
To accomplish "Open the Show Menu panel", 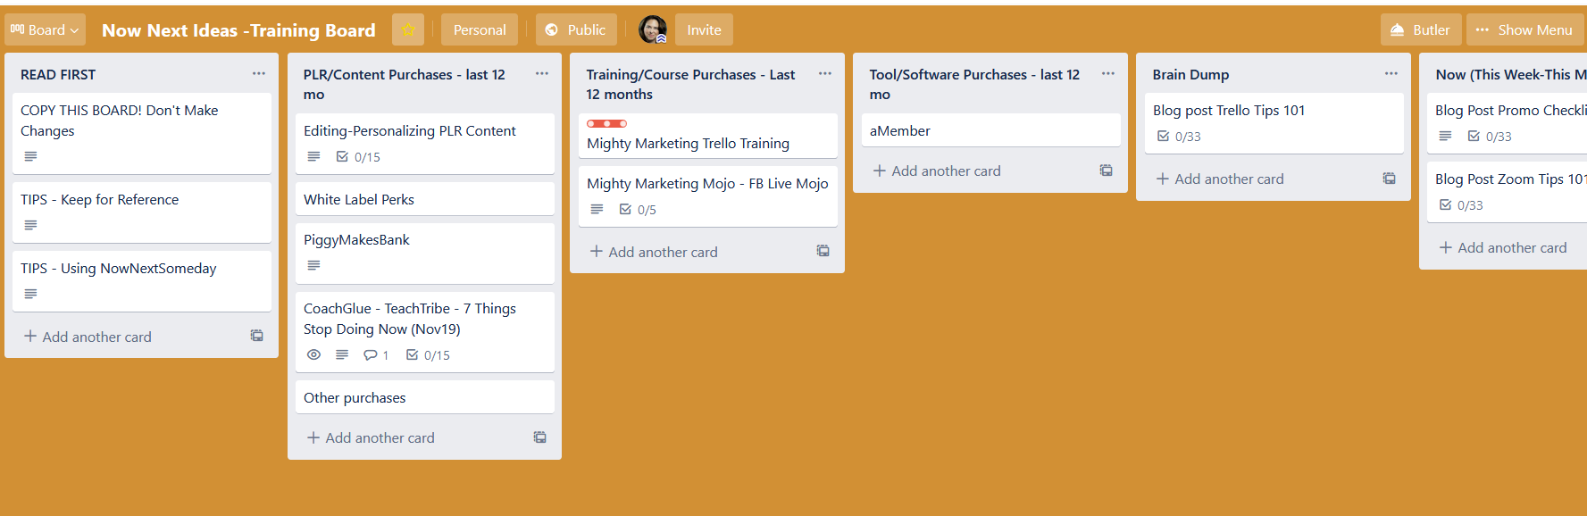I will click(x=1524, y=29).
